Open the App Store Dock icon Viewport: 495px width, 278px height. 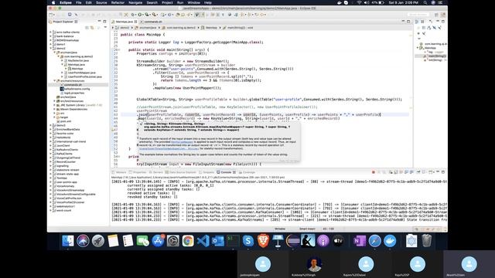coord(158,241)
